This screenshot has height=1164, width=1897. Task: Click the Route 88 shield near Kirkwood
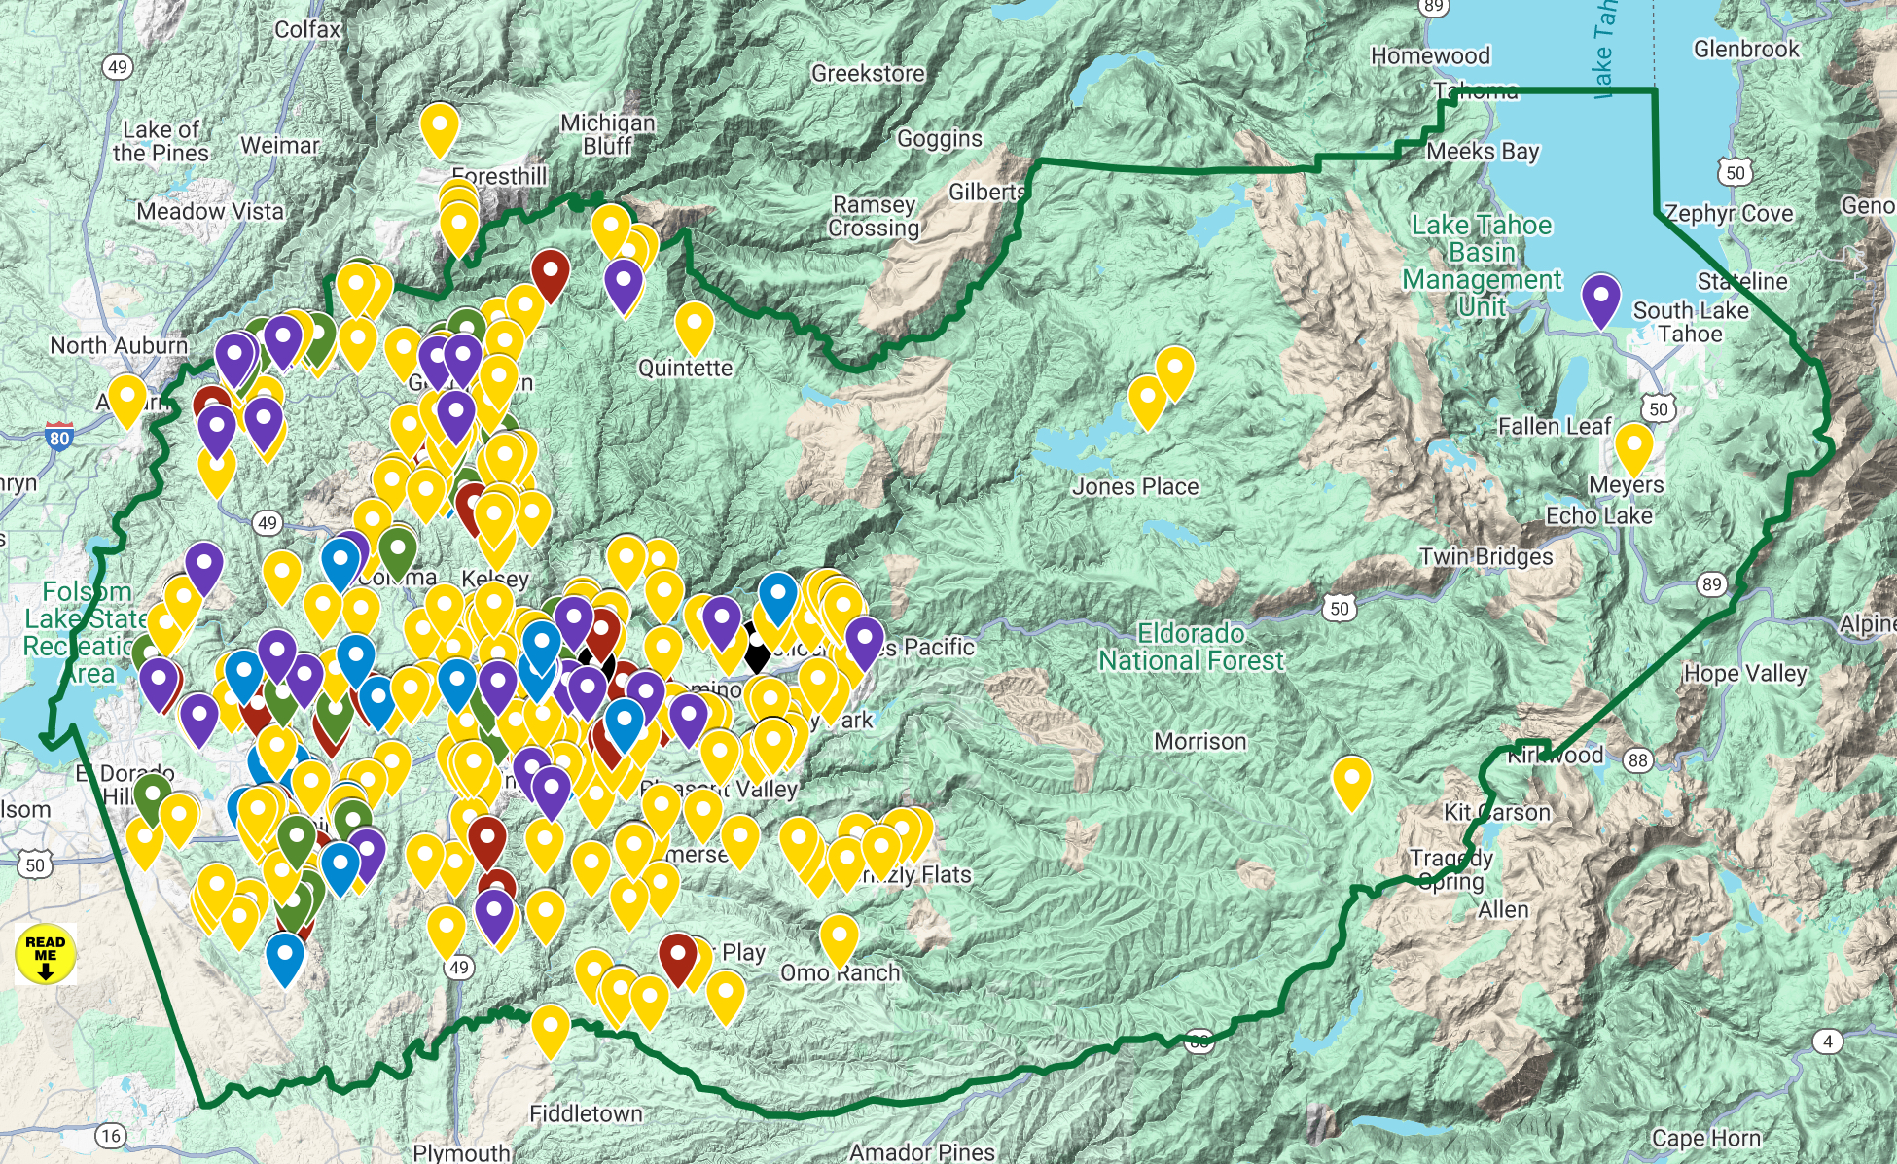[1638, 759]
